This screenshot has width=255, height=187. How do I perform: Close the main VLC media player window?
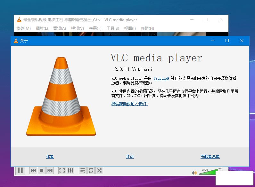(x=221, y=19)
